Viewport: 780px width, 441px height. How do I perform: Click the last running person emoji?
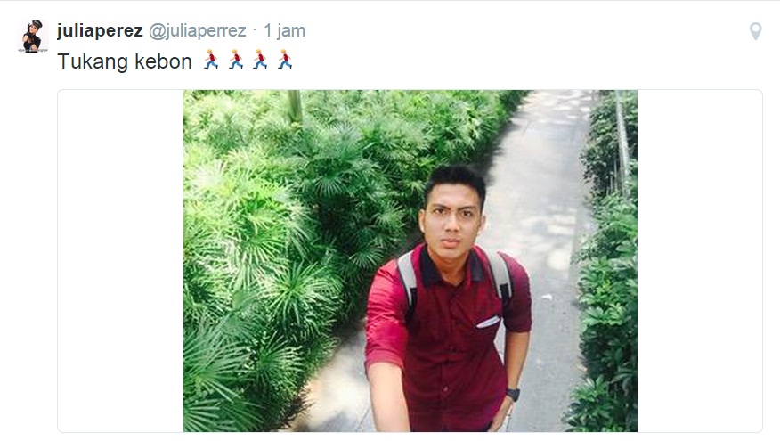pos(285,60)
